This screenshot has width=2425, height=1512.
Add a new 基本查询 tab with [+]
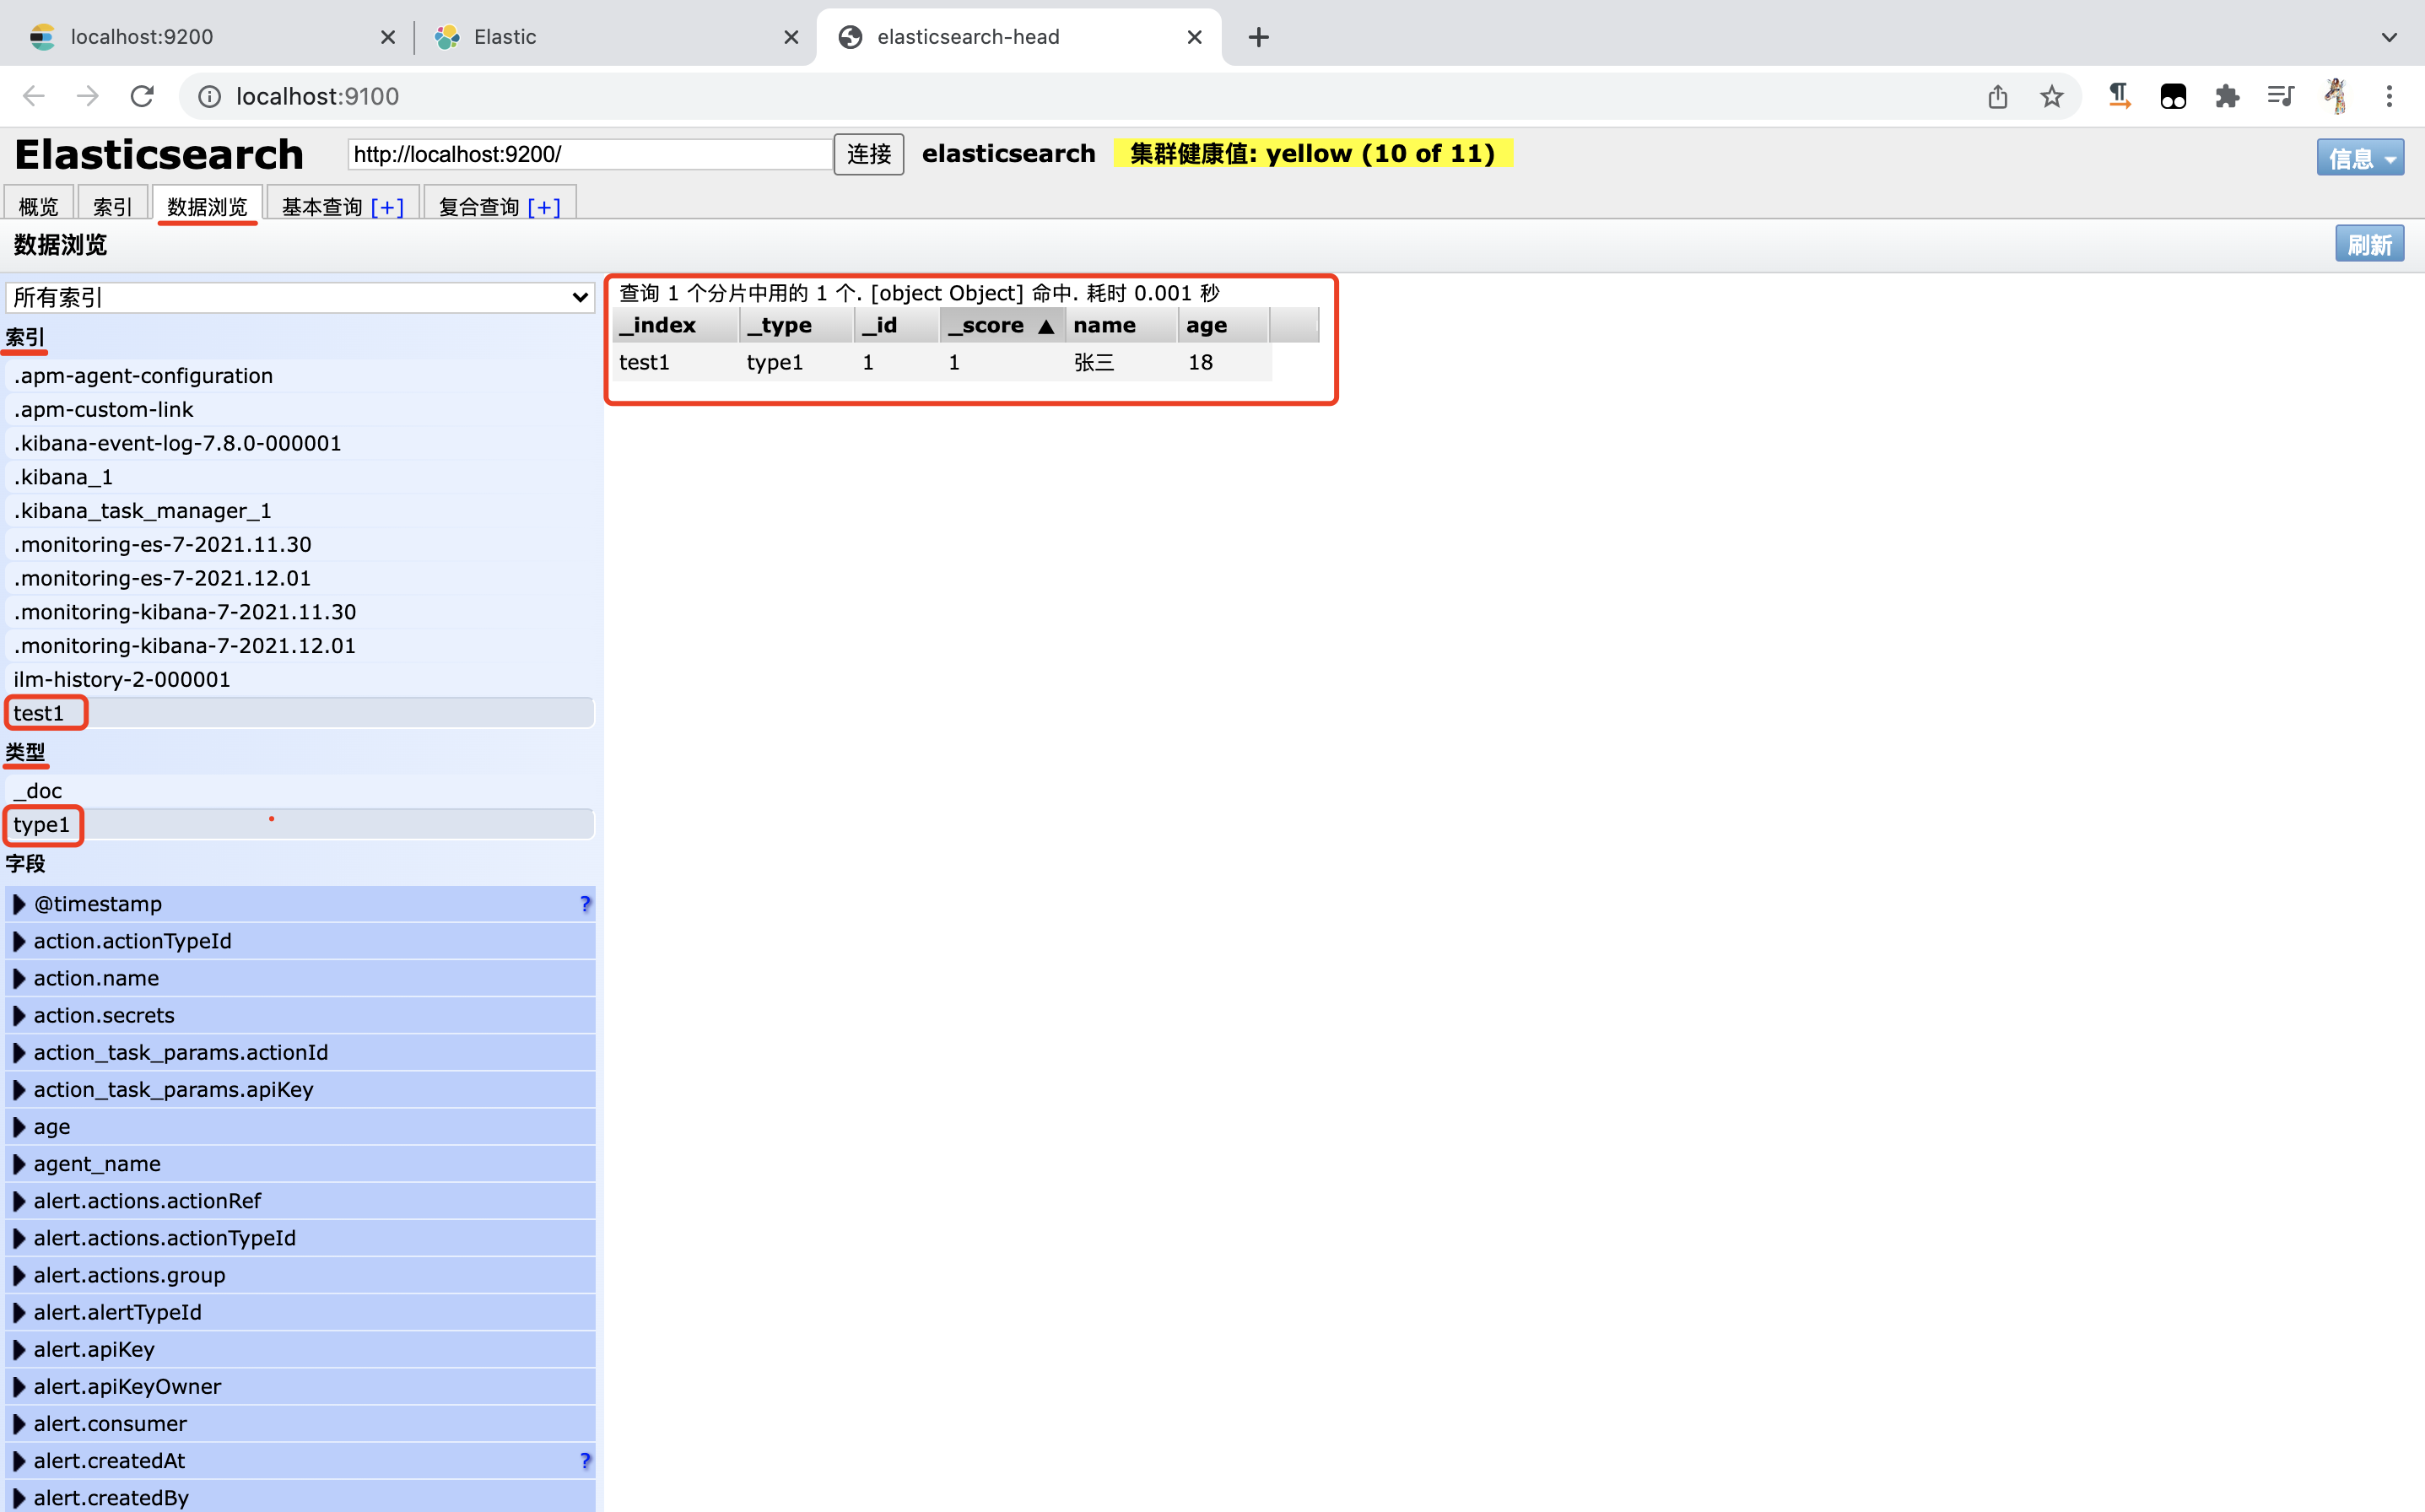[387, 206]
